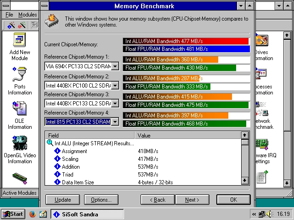Click the info icon next to Data Item Size

coord(57,182)
